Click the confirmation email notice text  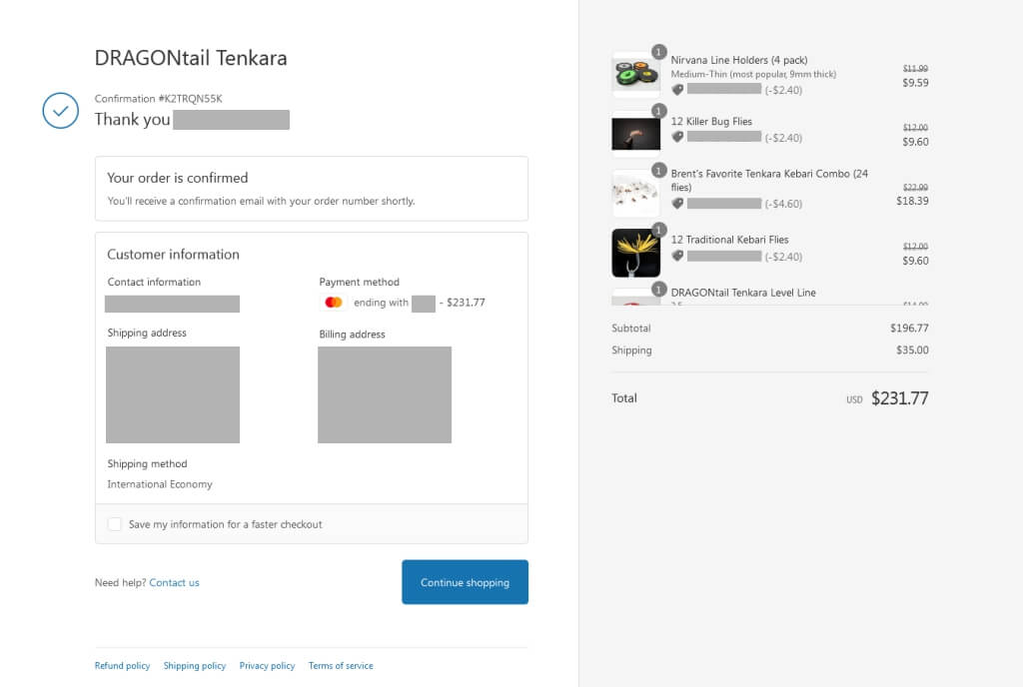coord(261,201)
